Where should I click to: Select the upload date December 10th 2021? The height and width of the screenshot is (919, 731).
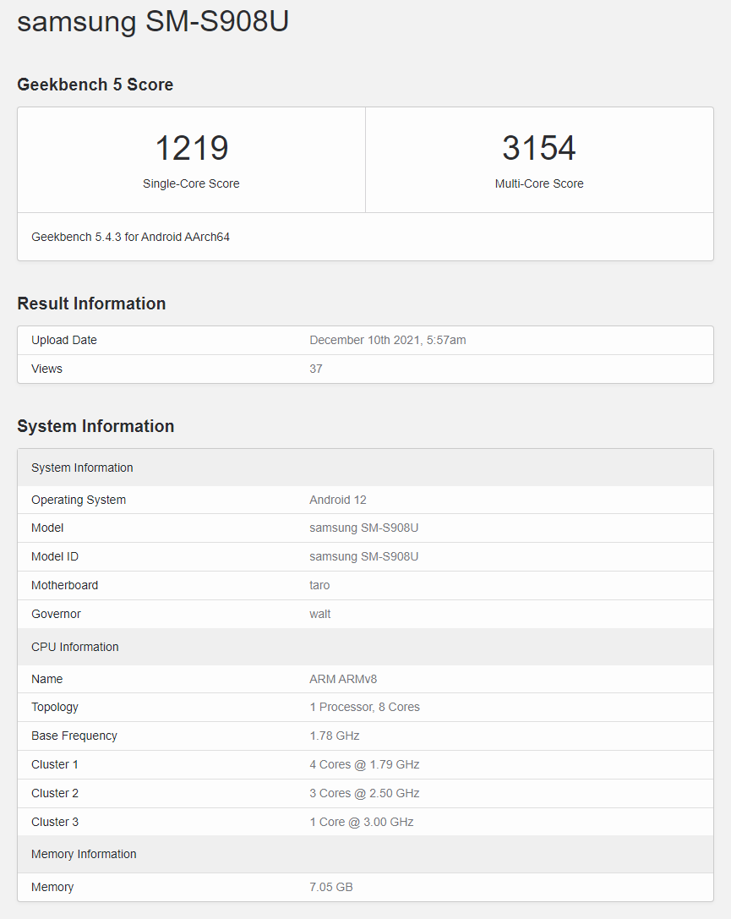387,340
